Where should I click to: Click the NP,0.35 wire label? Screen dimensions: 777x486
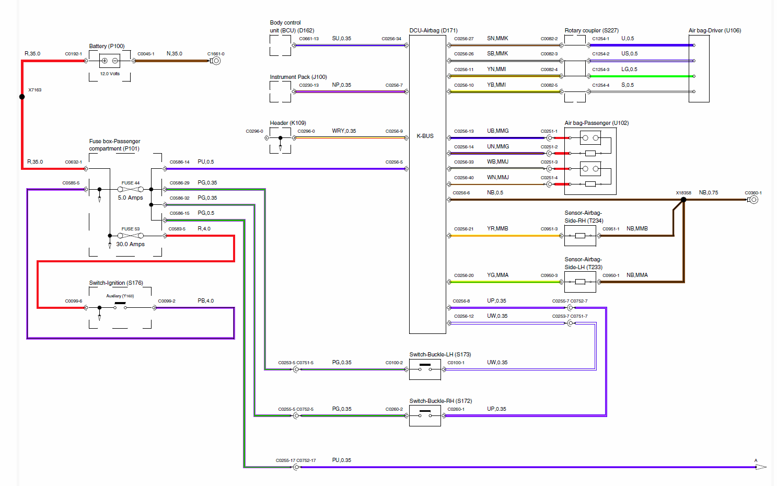click(x=342, y=85)
